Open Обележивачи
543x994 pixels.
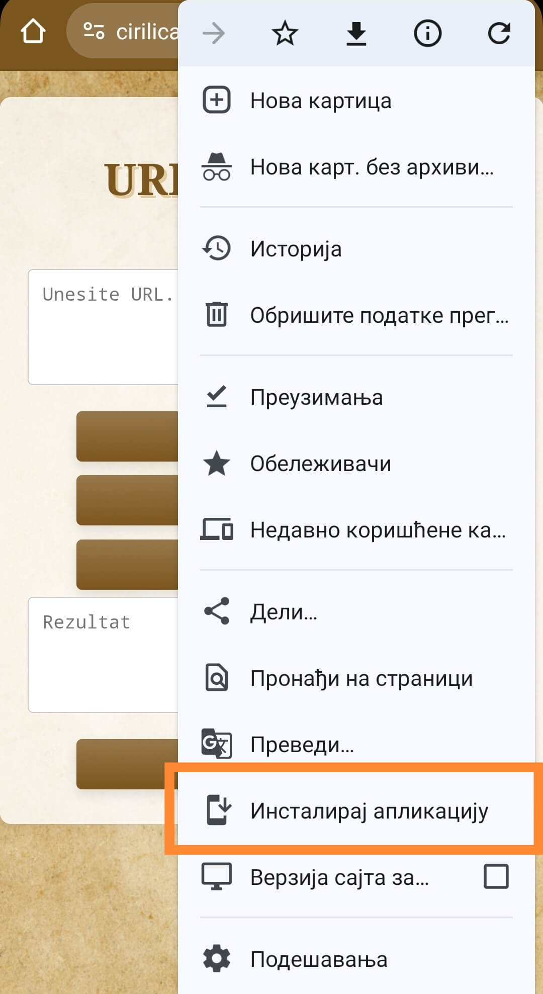tap(356, 464)
